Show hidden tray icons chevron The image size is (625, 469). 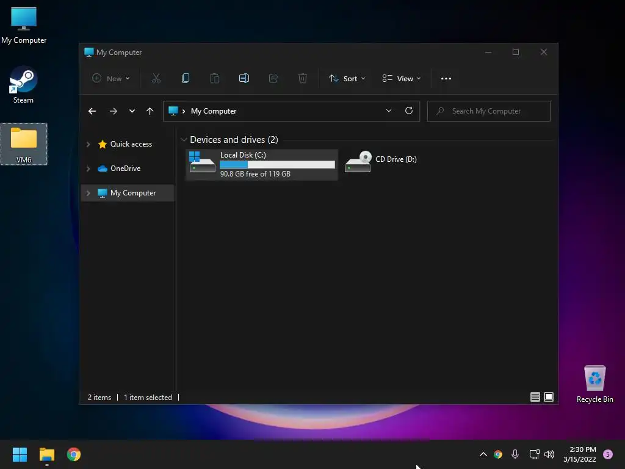(x=483, y=454)
